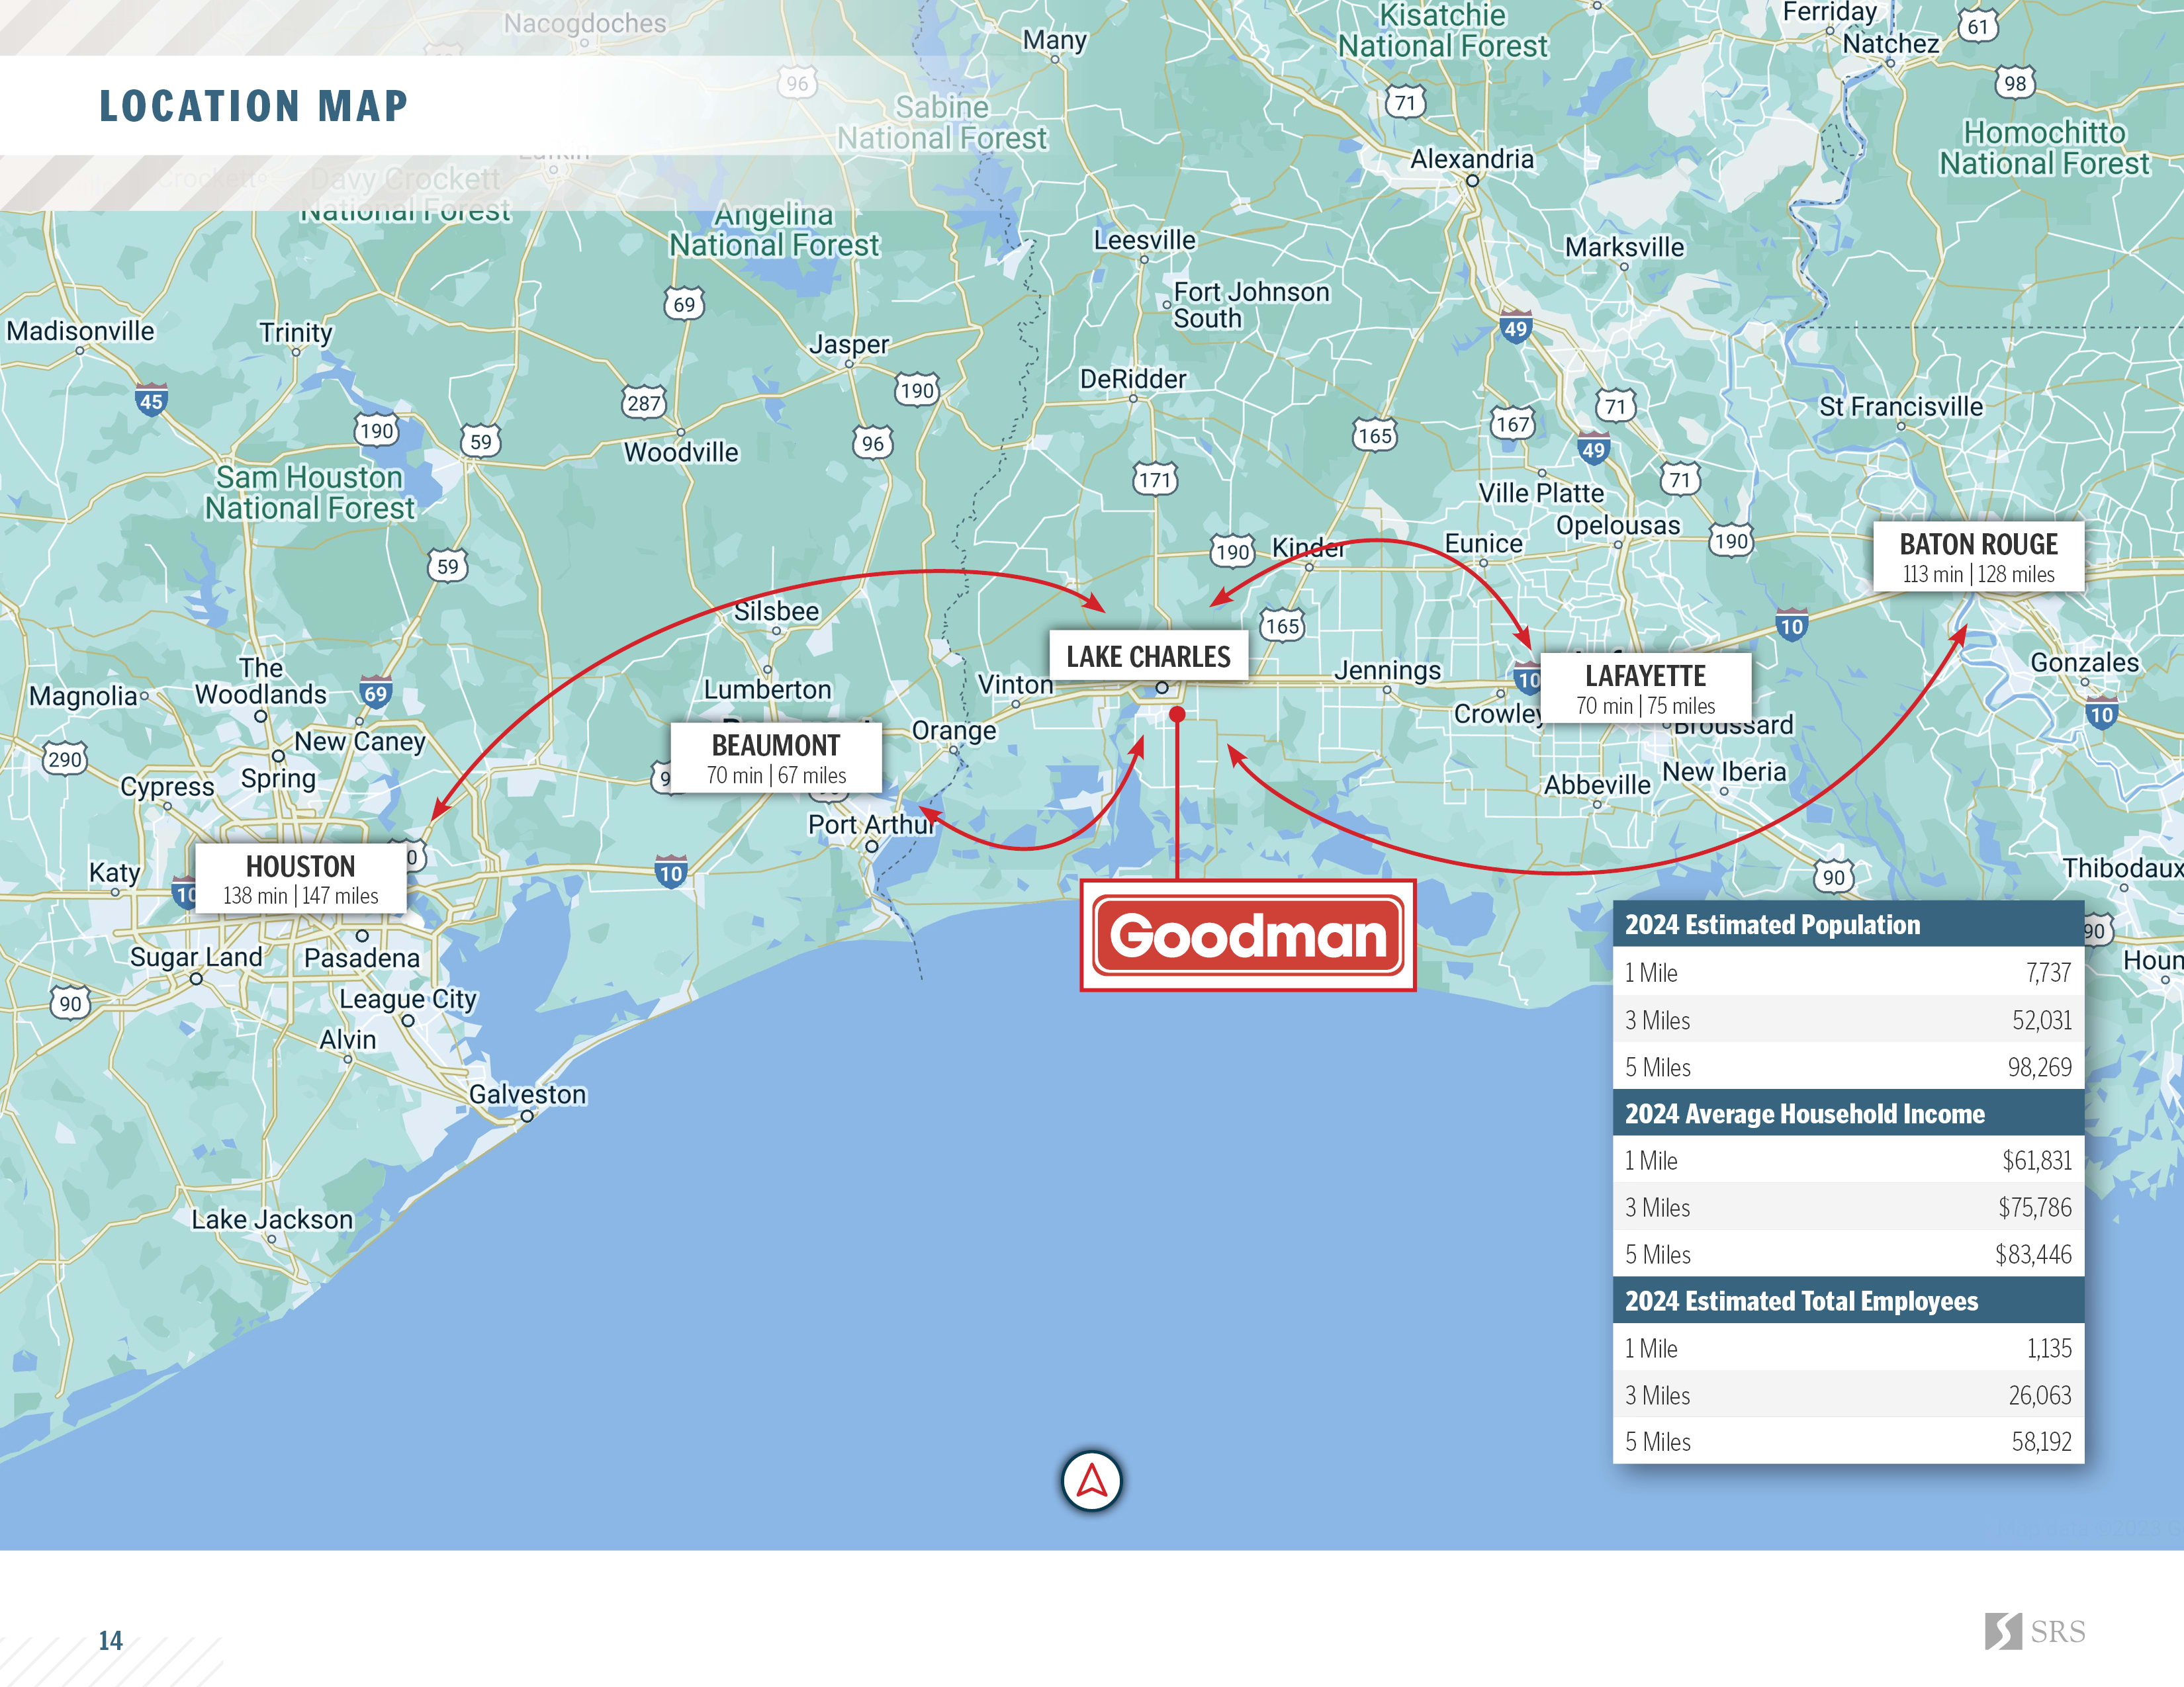
Task: Click the US 290 shield near Cypress
Action: click(x=65, y=759)
